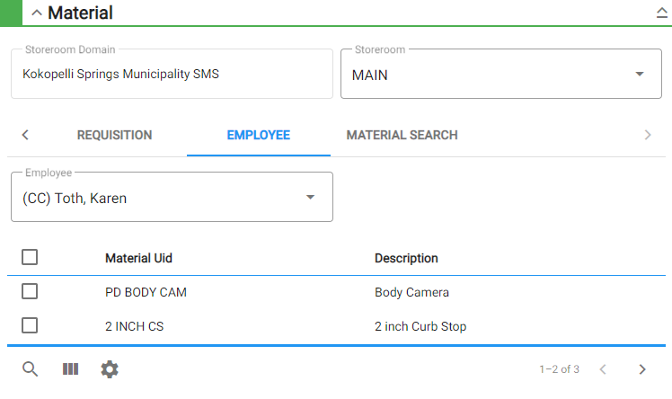The width and height of the screenshot is (672, 399).
Task: Open the column chooser icon
Action: click(70, 369)
